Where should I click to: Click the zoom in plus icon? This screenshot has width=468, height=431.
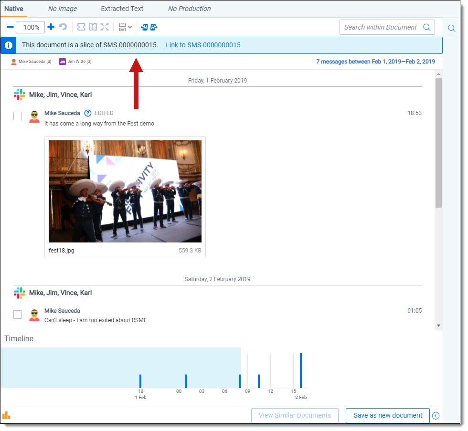click(51, 27)
